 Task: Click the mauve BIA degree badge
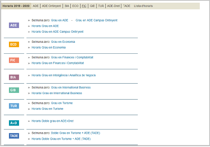pyautogui.click(x=14, y=77)
